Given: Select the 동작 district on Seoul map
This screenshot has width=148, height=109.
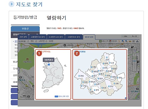Looking at the screenshot, I should click(x=97, y=84).
